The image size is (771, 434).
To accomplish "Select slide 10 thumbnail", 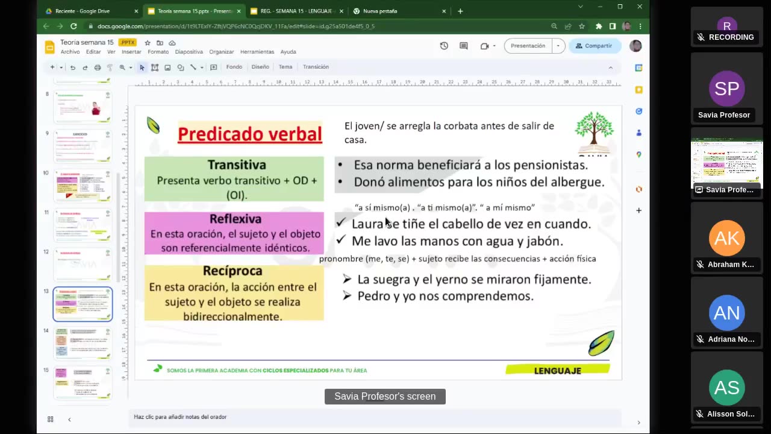I will 83,186.
